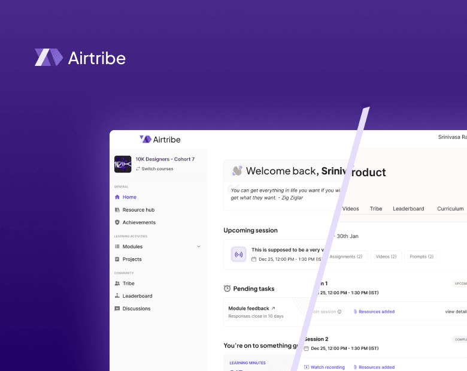Select the Home icon in sidebar

point(117,197)
